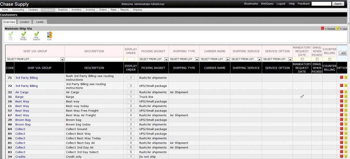Click the Logout link
The height and width of the screenshot is (159, 350).
tap(281, 4)
